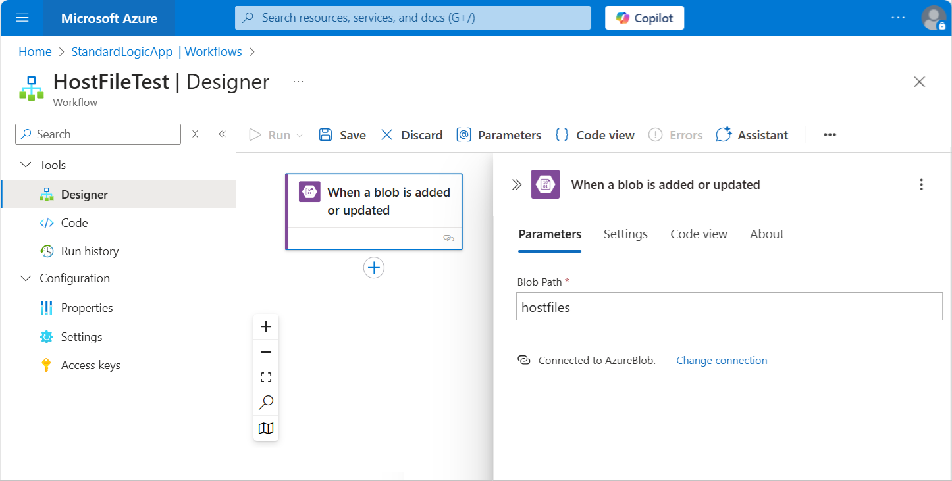Open the user account avatar
Image resolution: width=952 pixels, height=481 pixels.
(x=934, y=18)
